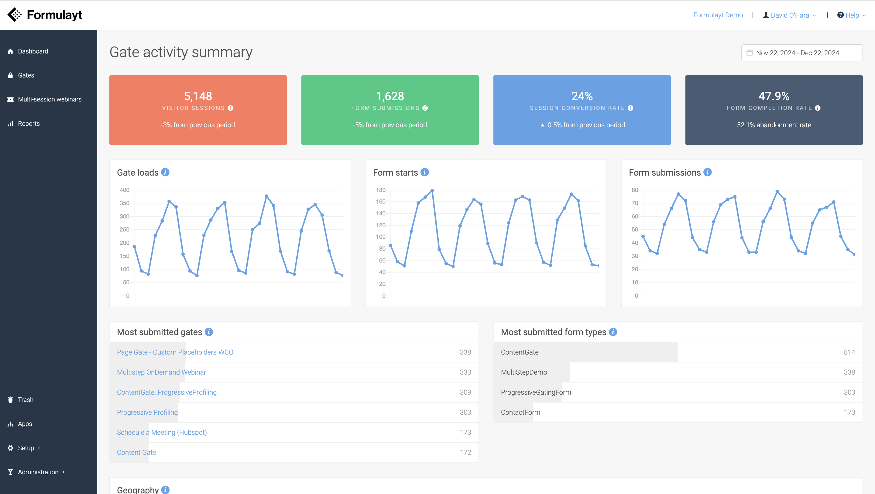
Task: Click info icon beside Most submitted form types
Action: click(613, 332)
